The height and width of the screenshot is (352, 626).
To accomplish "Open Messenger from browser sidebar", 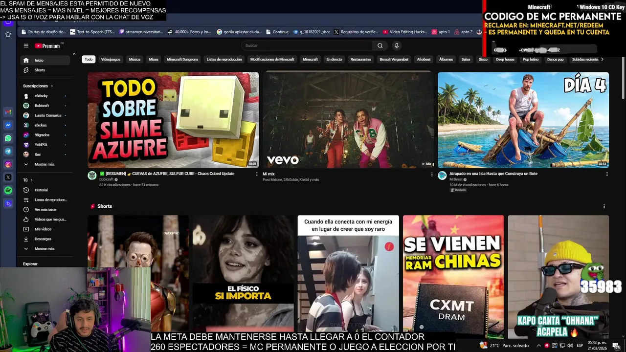I will [8, 125].
